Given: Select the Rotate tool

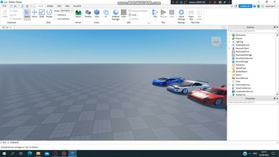Looking at the screenshot, I should [x=49, y=14].
